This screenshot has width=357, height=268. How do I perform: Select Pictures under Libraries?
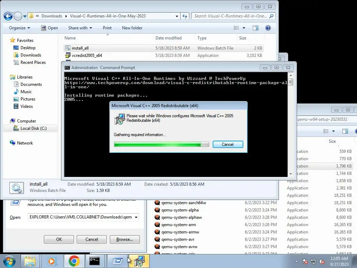[28, 99]
